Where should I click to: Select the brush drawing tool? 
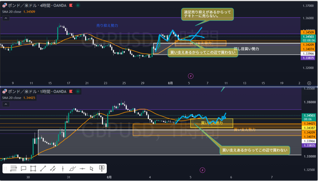(x=72, y=169)
